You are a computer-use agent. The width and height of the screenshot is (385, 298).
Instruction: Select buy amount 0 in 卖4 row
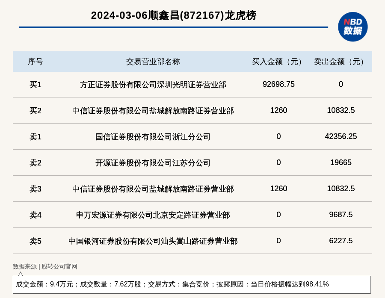click(x=278, y=215)
